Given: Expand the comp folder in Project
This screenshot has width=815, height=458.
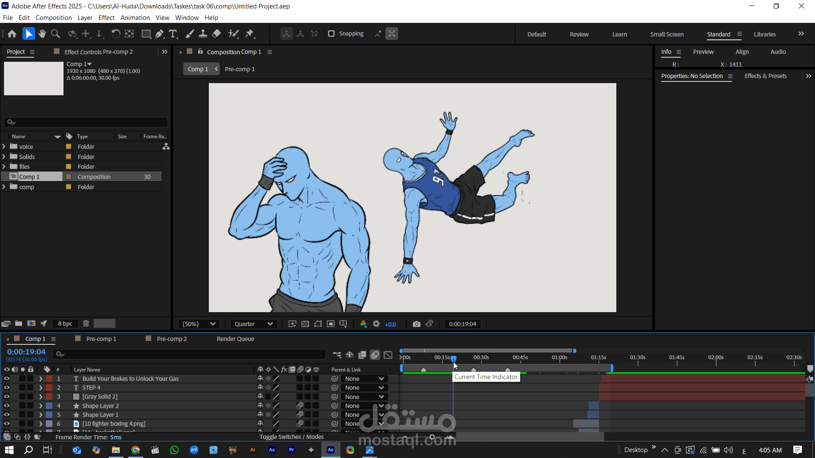Looking at the screenshot, I should click(4, 187).
